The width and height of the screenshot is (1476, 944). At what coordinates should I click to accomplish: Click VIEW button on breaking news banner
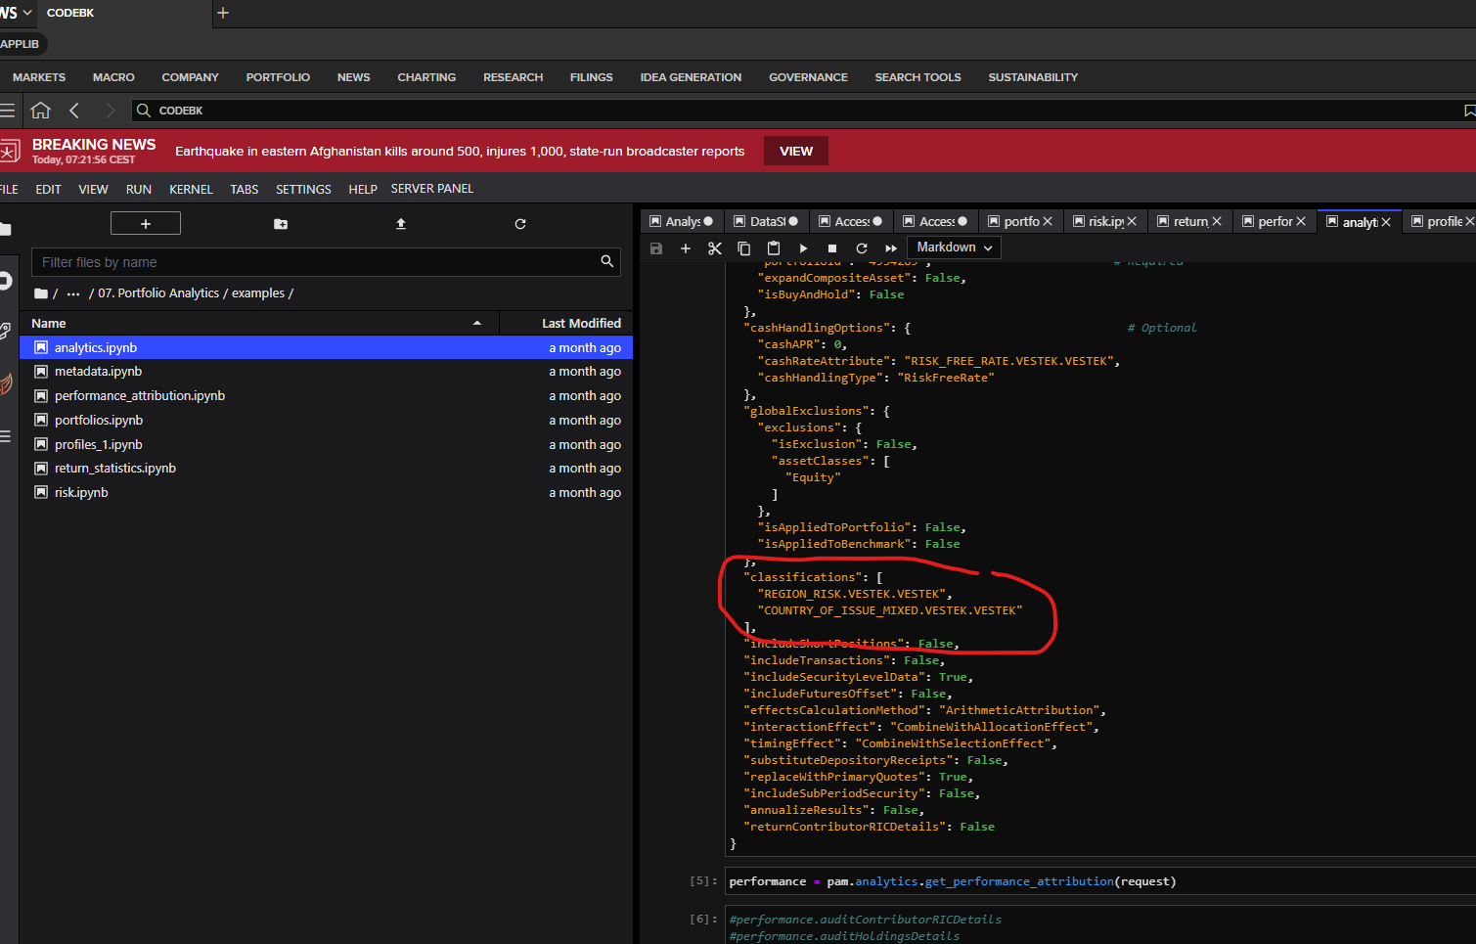(796, 152)
